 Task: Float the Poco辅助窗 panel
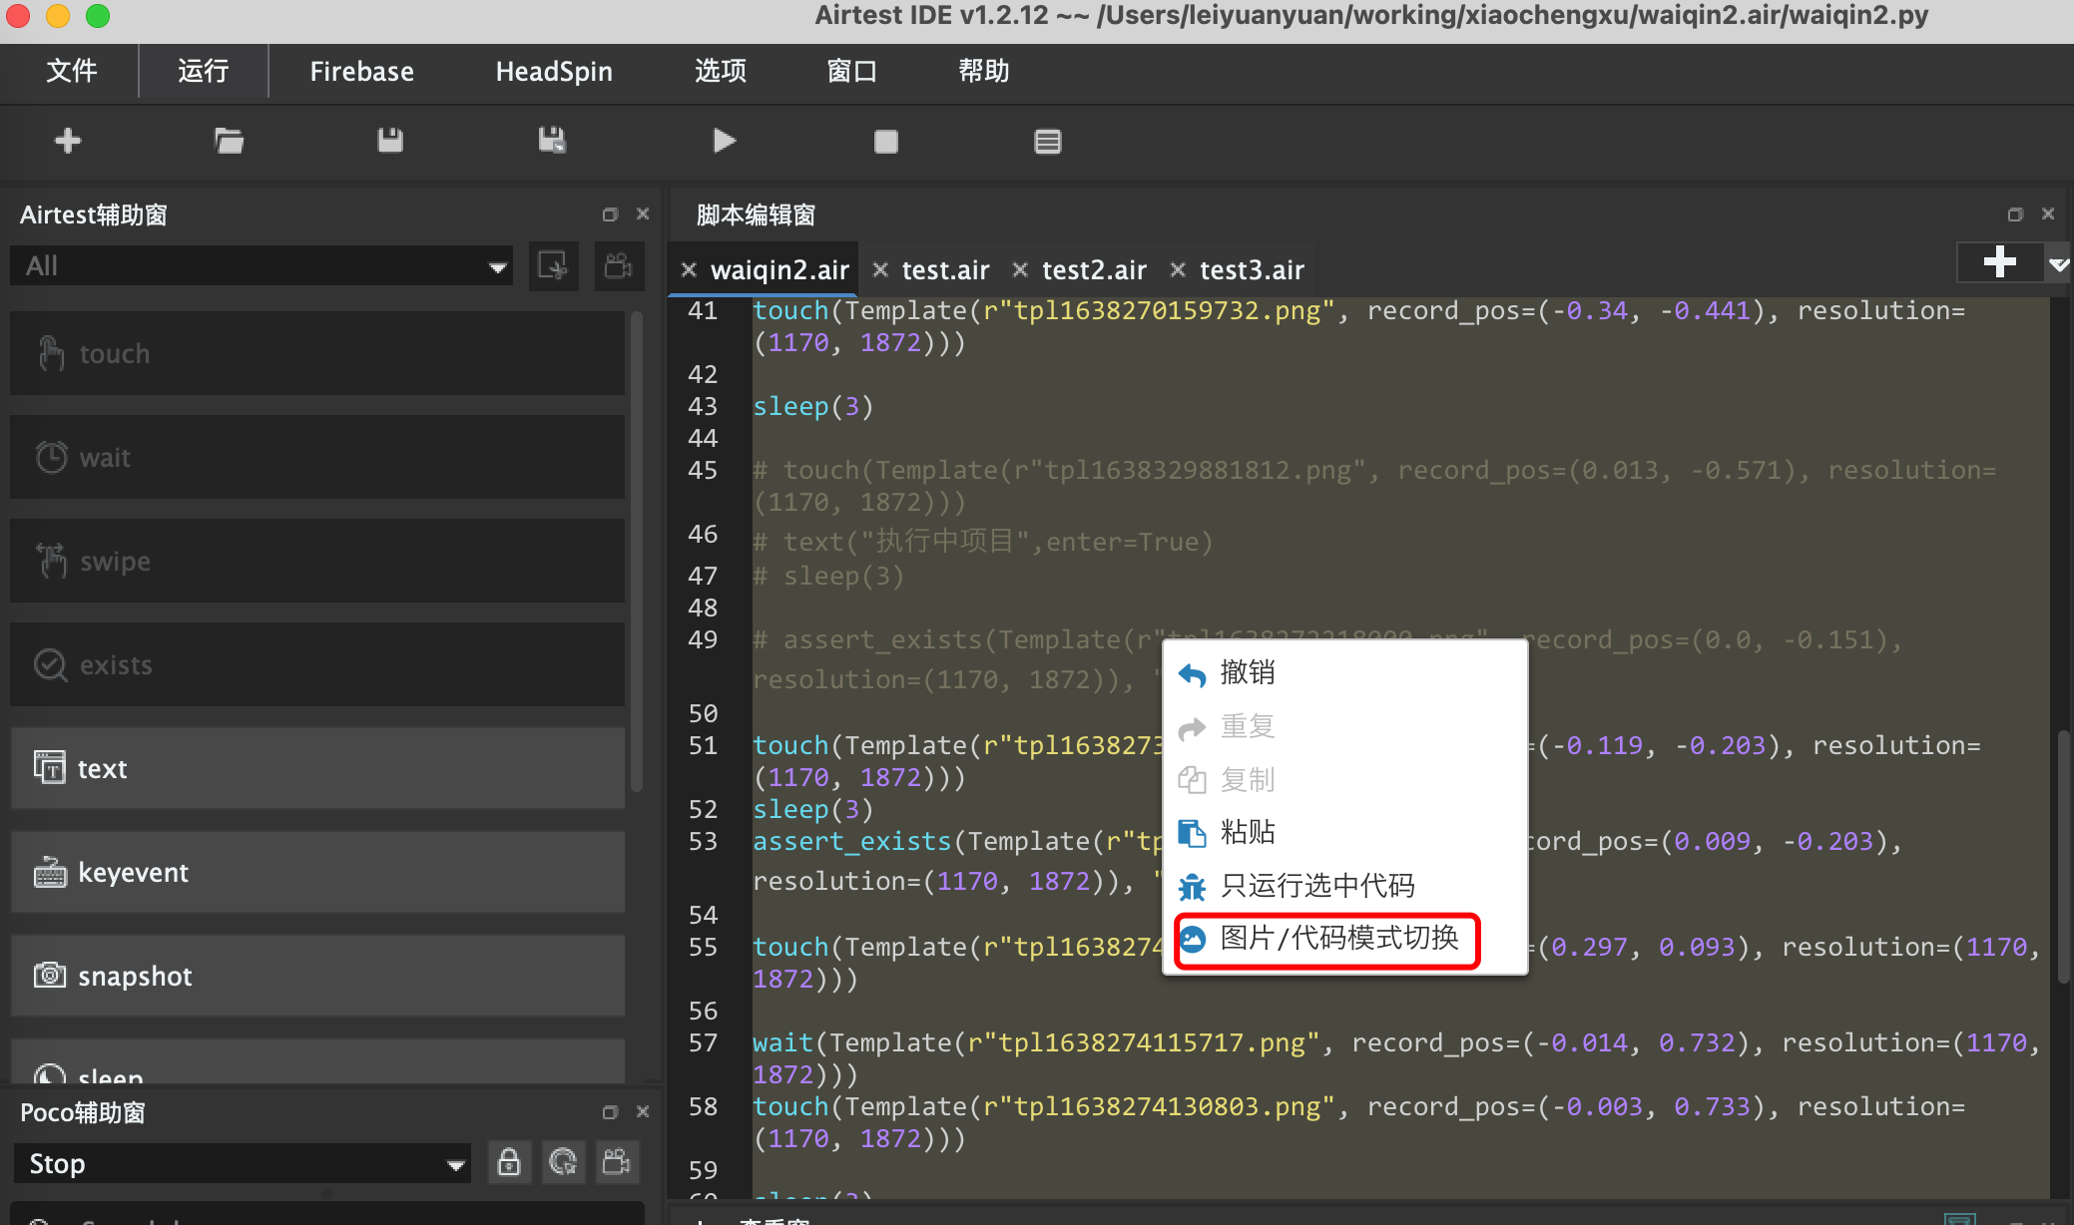(610, 1111)
